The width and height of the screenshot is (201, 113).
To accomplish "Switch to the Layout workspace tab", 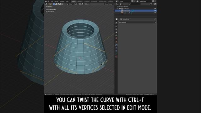I will (x=73, y=1).
